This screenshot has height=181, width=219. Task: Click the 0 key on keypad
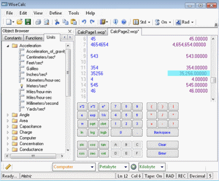(x=121, y=132)
